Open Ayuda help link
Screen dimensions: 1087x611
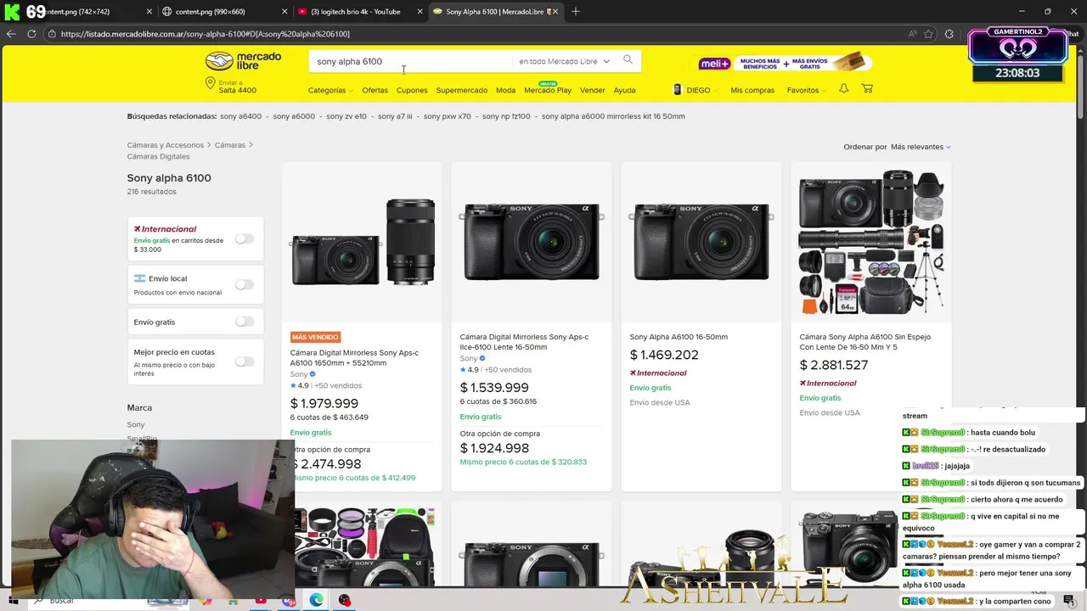pyautogui.click(x=624, y=90)
